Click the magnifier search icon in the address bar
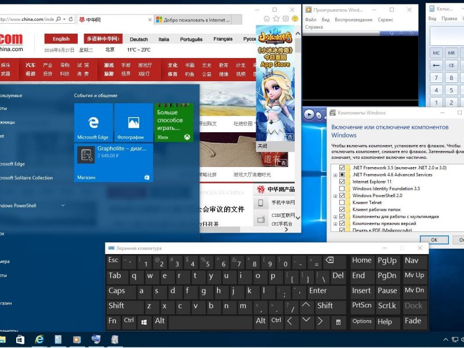464x348 pixels. coord(59,19)
